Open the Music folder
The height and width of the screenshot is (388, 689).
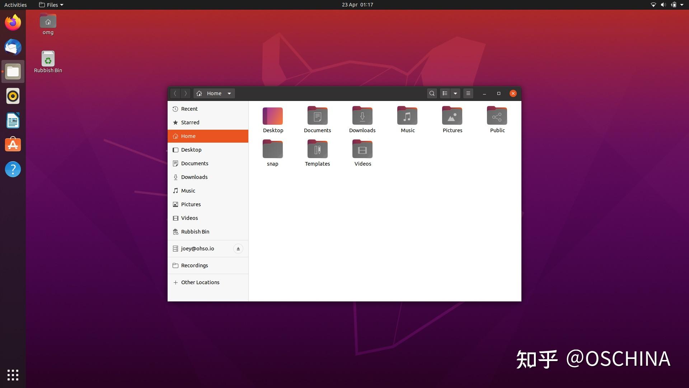pyautogui.click(x=407, y=116)
